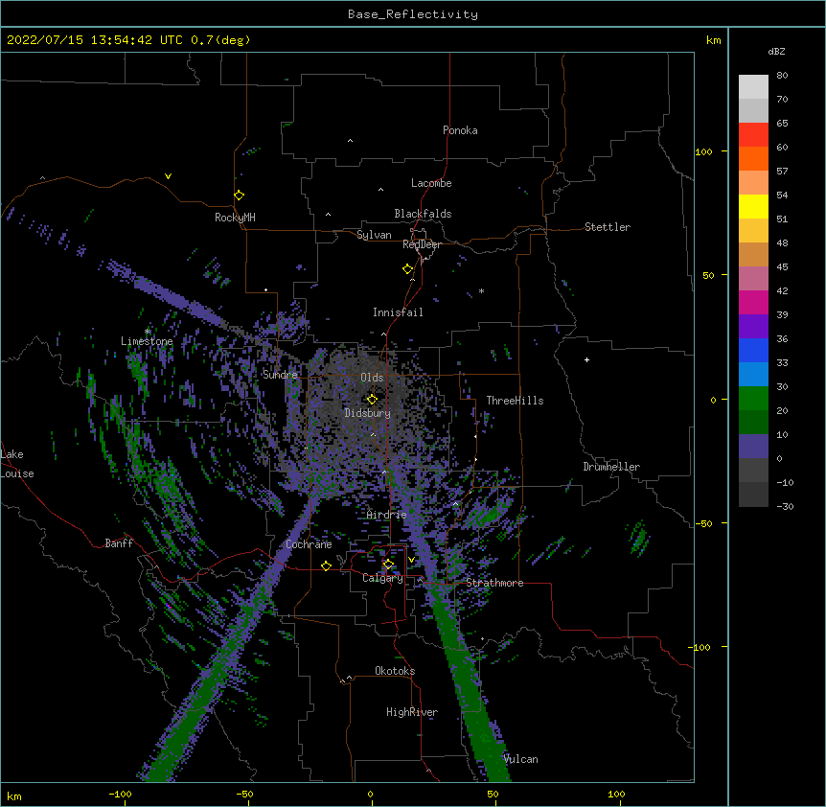Select the Lacombe city label
The height and width of the screenshot is (807, 826).
pos(431,183)
